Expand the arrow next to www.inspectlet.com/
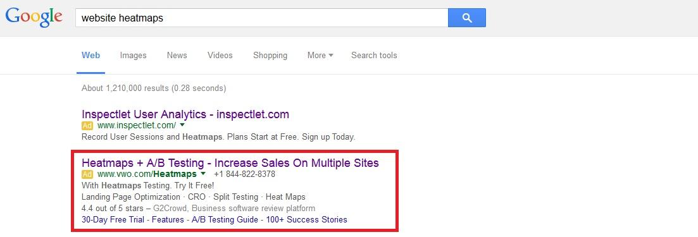 point(182,125)
